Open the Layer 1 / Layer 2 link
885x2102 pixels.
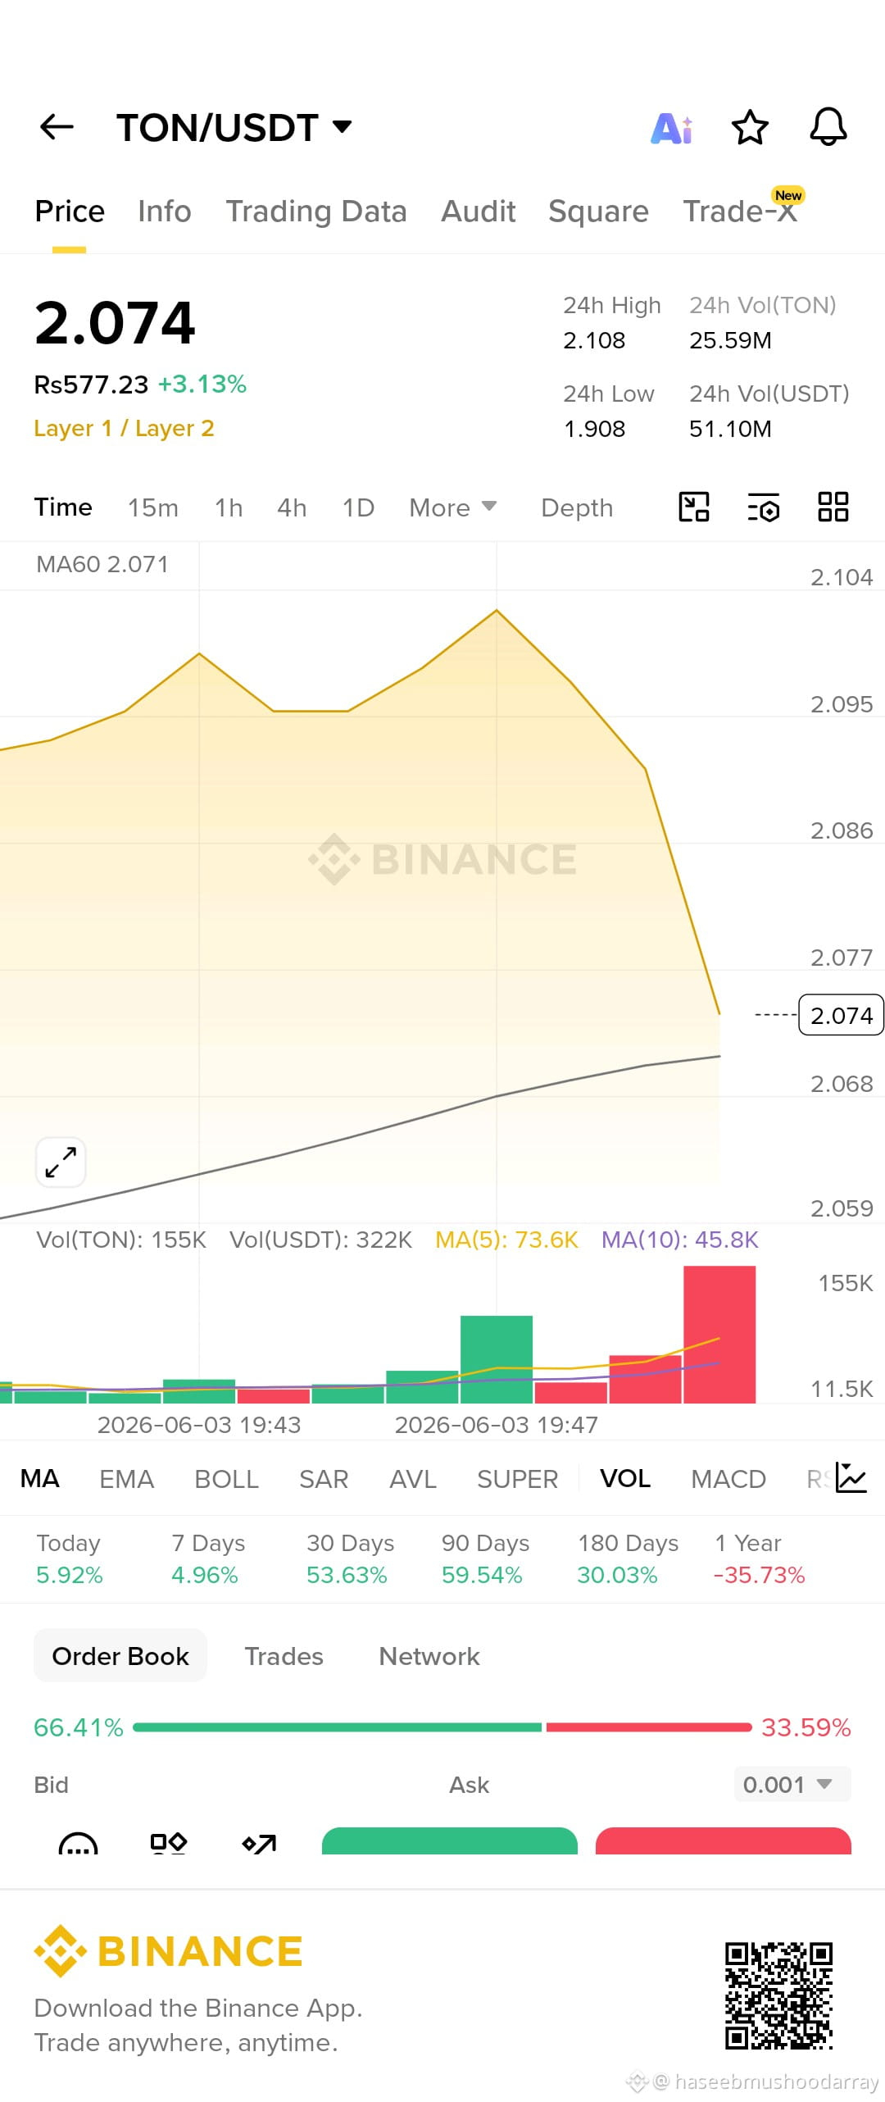(x=124, y=428)
